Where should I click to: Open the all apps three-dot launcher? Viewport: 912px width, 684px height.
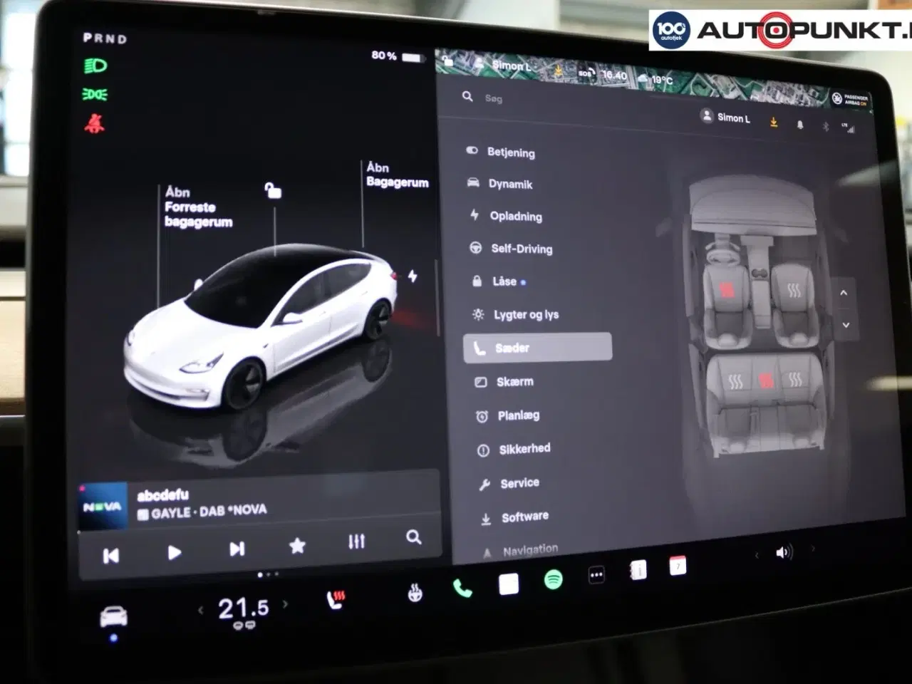596,574
